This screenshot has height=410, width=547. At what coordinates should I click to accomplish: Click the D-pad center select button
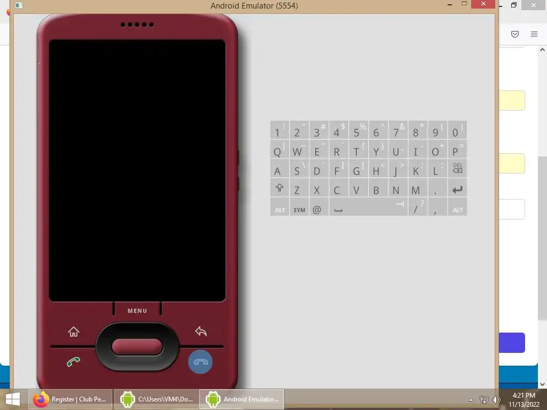tap(137, 347)
